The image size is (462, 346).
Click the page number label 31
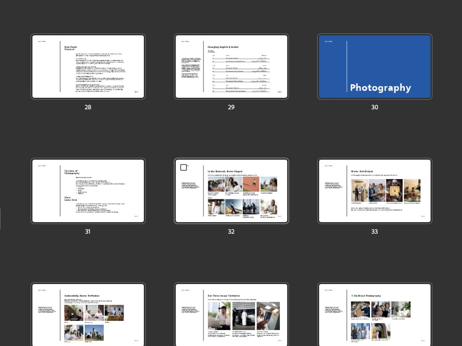pos(88,232)
